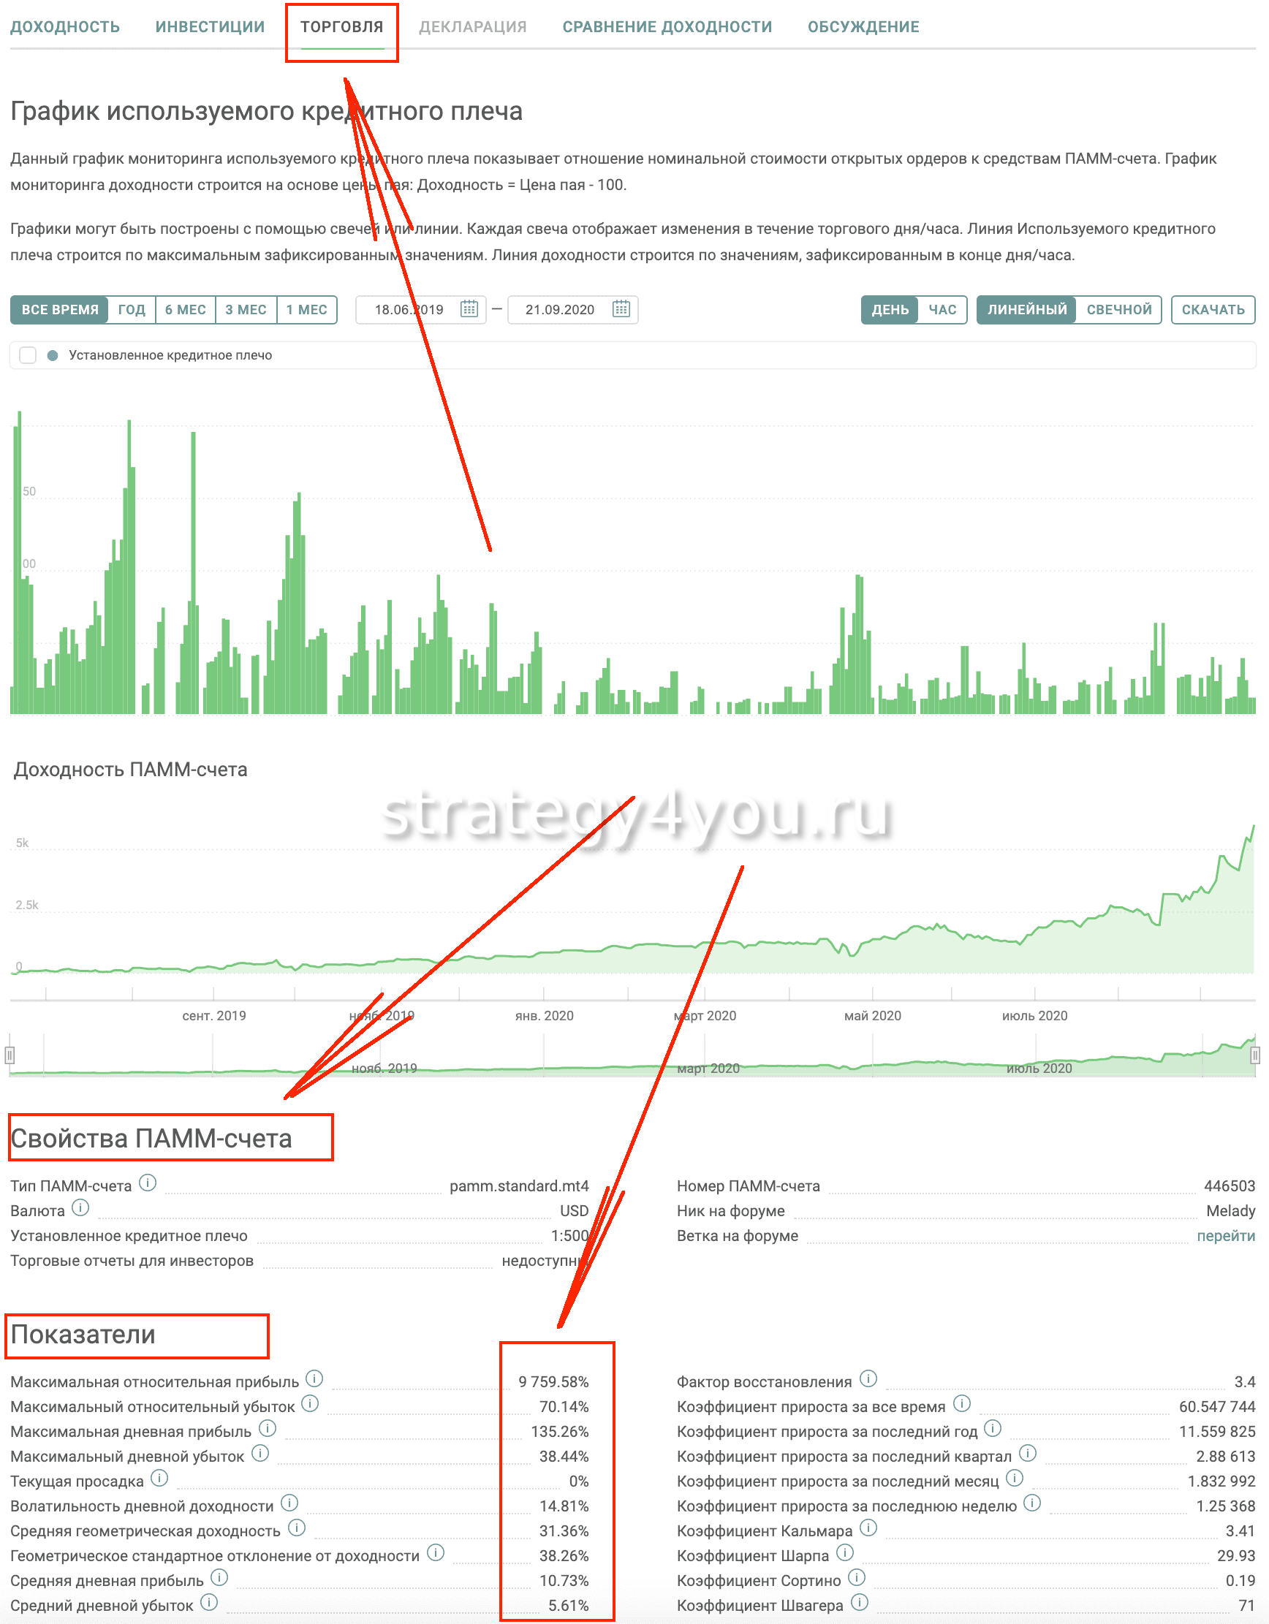
Task: Show info for Максимальная относительная прибыль
Action: pos(314,1379)
